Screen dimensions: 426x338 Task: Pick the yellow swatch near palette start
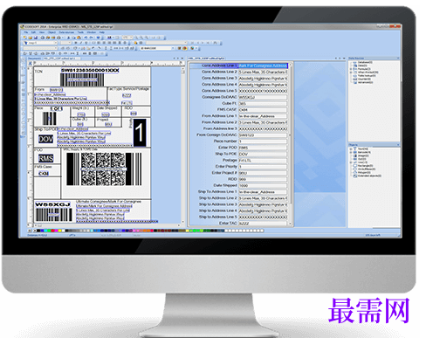pyautogui.click(x=59, y=231)
